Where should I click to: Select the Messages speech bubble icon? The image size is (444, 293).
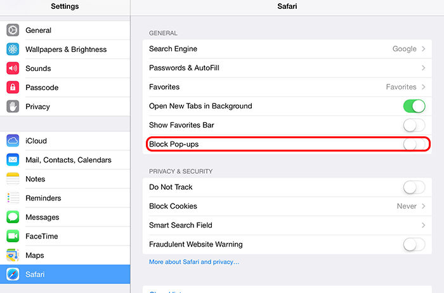point(13,217)
